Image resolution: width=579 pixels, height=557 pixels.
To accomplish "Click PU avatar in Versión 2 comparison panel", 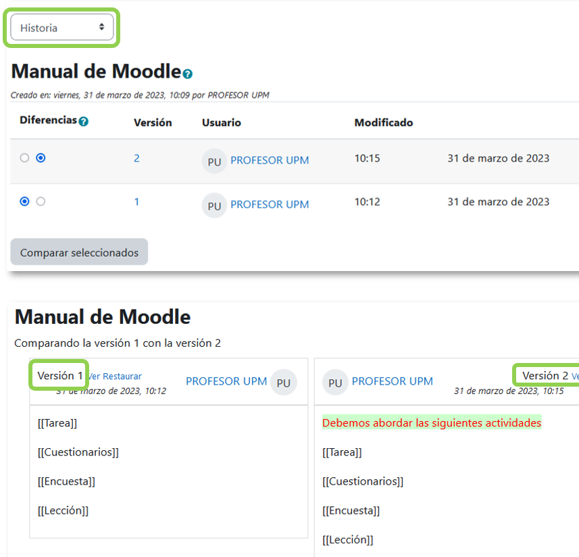I will (335, 383).
